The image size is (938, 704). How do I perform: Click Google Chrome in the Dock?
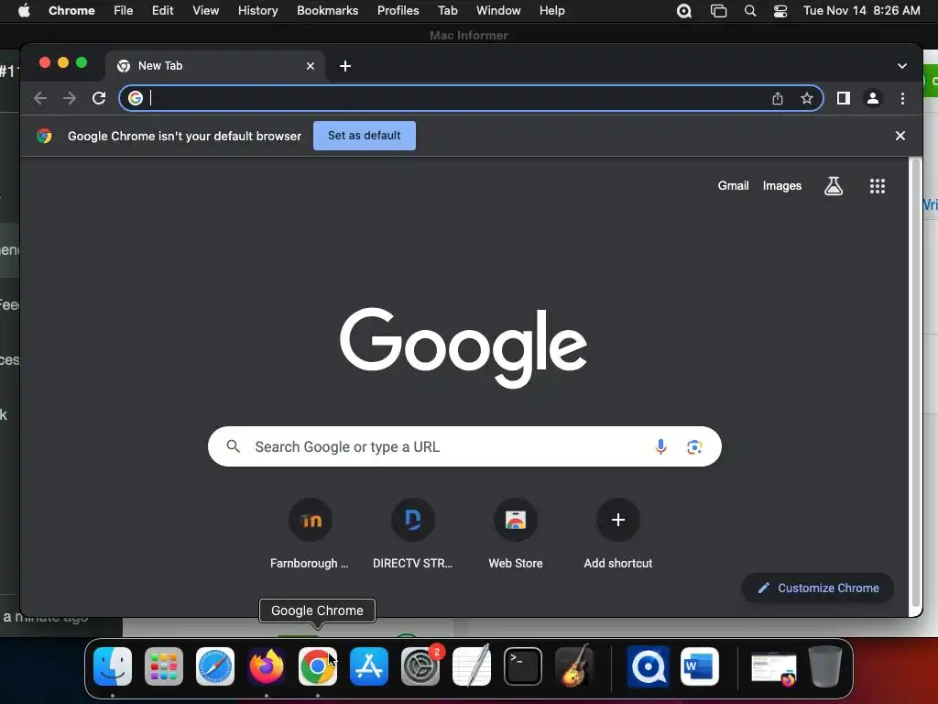pos(318,665)
